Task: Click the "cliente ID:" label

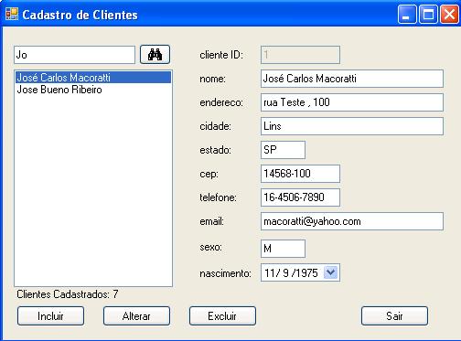Action: click(x=221, y=55)
